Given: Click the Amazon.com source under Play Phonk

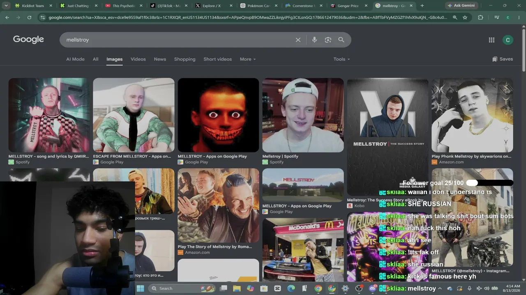Looking at the screenshot, I should click(448, 162).
